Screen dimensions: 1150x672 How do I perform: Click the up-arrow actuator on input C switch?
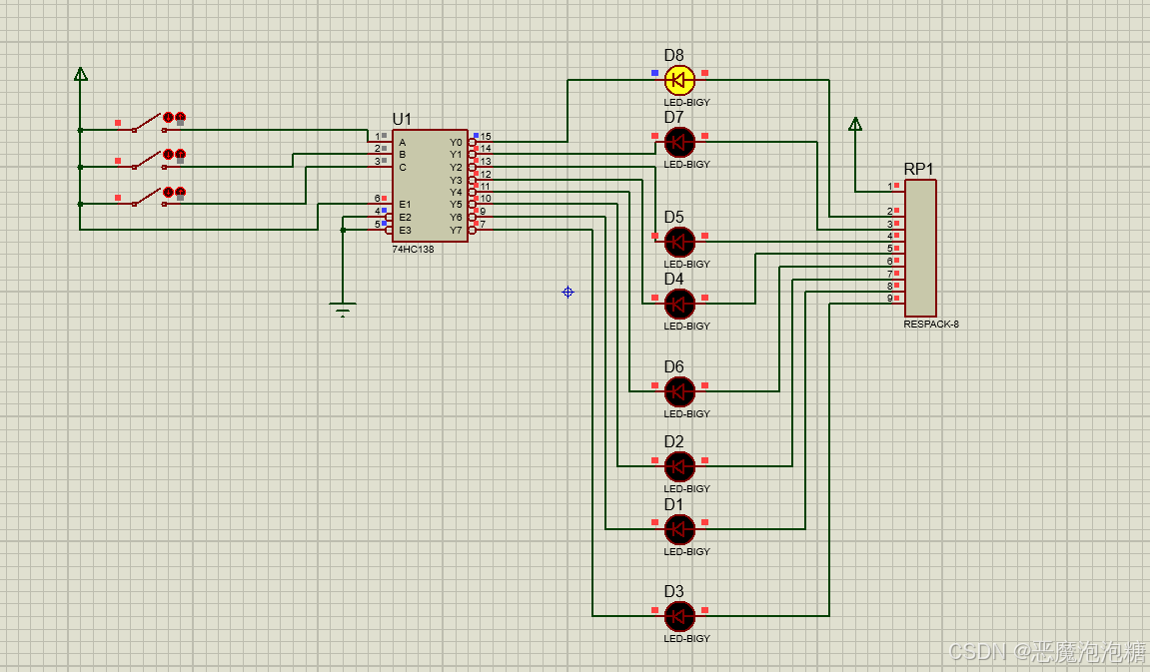click(180, 192)
